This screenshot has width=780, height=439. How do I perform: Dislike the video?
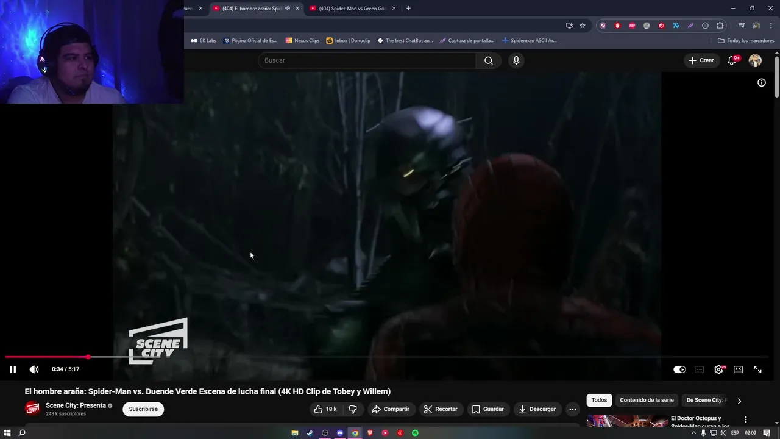[x=352, y=409]
